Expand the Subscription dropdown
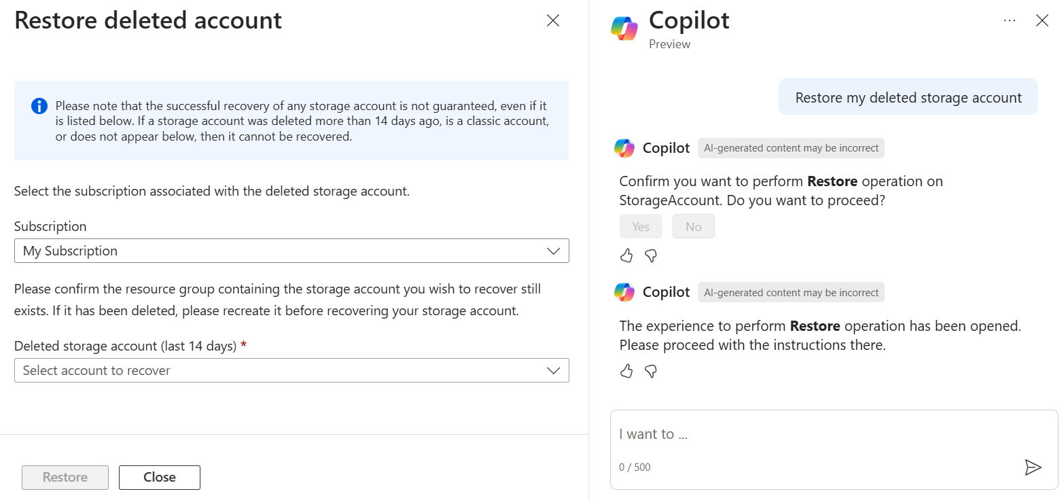 click(291, 251)
